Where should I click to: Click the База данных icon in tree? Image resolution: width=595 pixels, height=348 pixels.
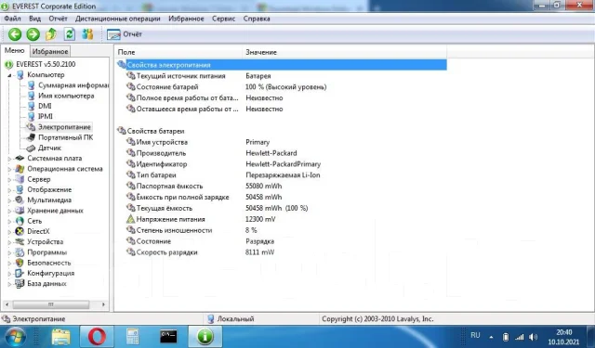click(x=20, y=283)
